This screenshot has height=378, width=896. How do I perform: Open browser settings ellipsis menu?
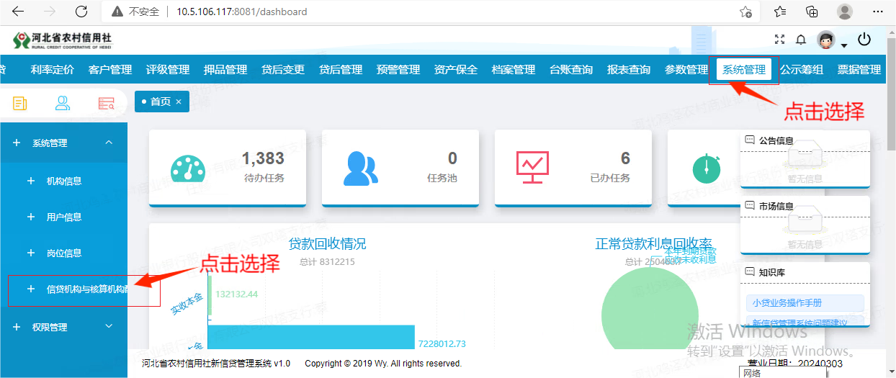click(x=877, y=12)
